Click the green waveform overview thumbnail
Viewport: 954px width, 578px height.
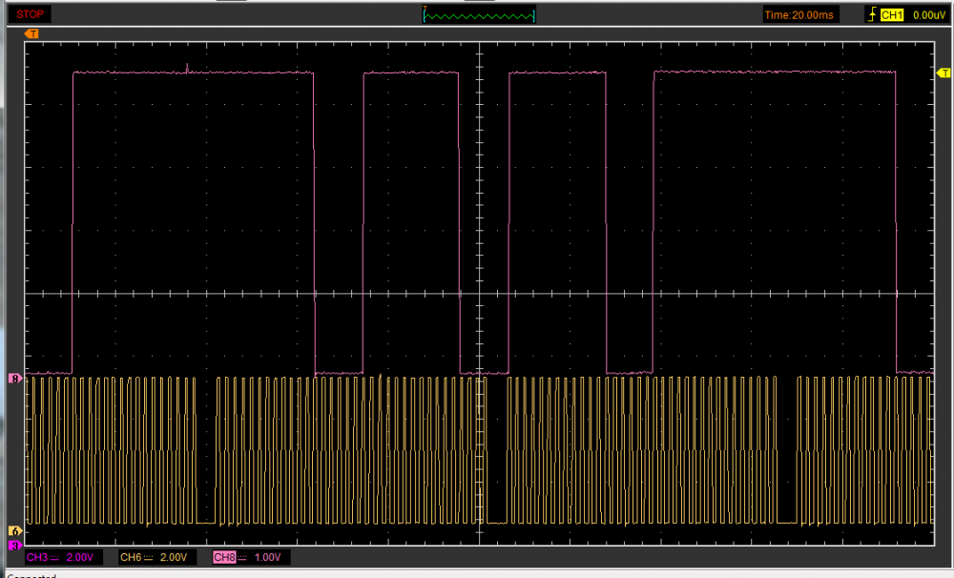(479, 15)
